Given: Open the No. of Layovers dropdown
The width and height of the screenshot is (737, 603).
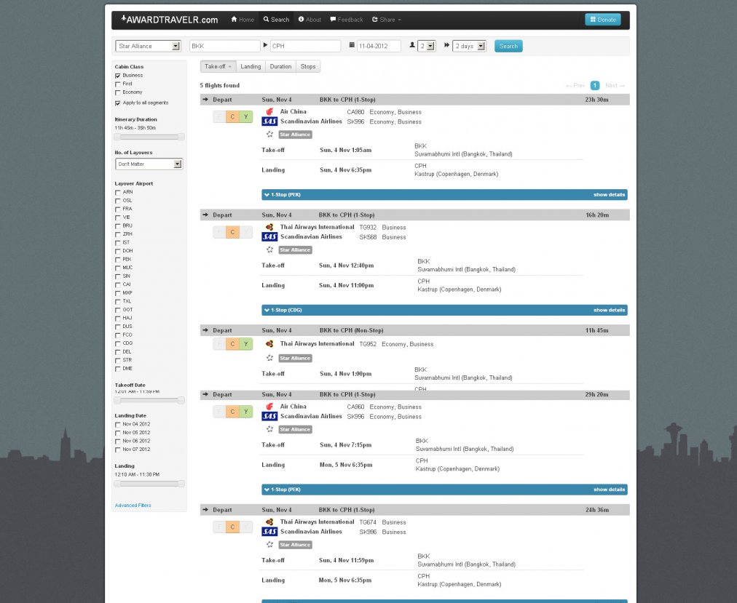Looking at the screenshot, I should click(x=149, y=164).
